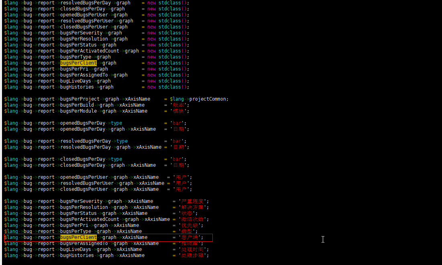Click '版本' value on bugsPerBuild line
442x265 pixels.
click(x=178, y=105)
